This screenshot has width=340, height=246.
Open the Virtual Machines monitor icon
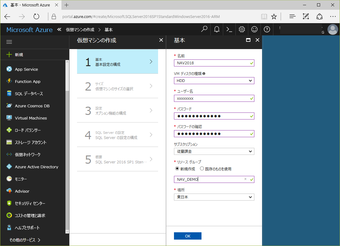pyautogui.click(x=9, y=118)
